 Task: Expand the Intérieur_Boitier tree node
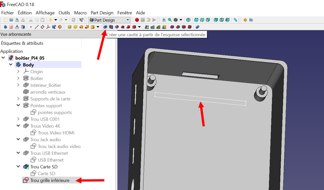(x=18, y=85)
